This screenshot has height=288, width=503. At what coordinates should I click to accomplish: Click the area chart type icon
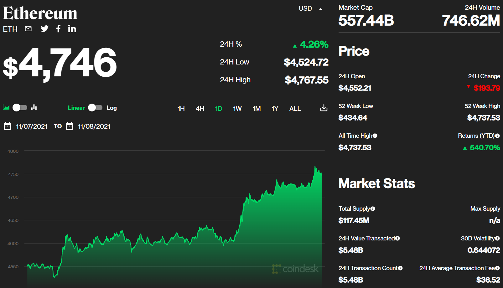click(6, 107)
